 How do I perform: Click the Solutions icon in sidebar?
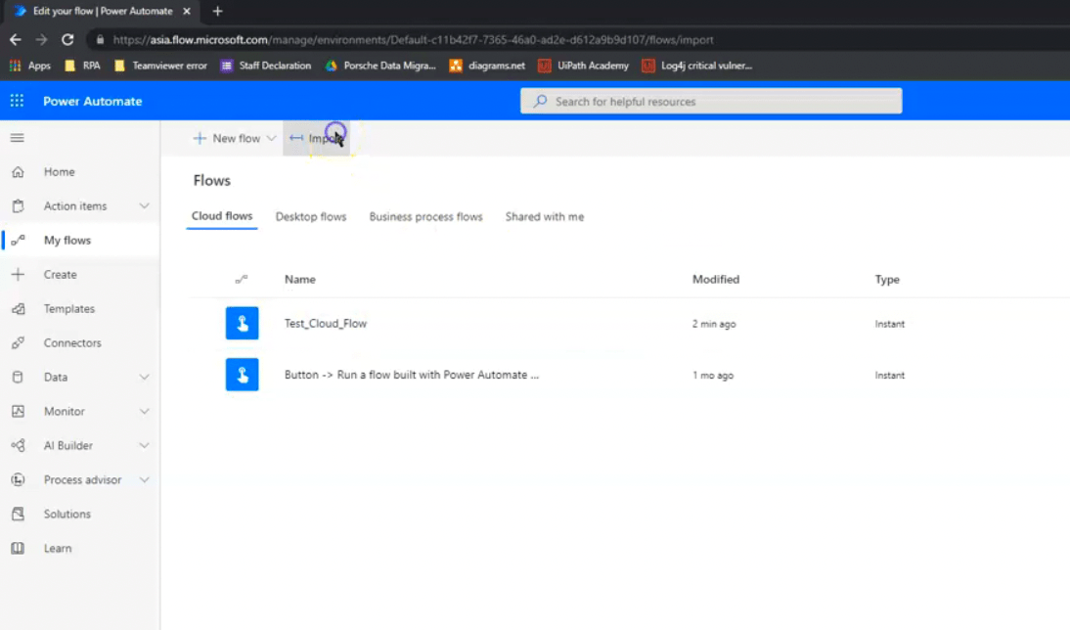(x=18, y=514)
